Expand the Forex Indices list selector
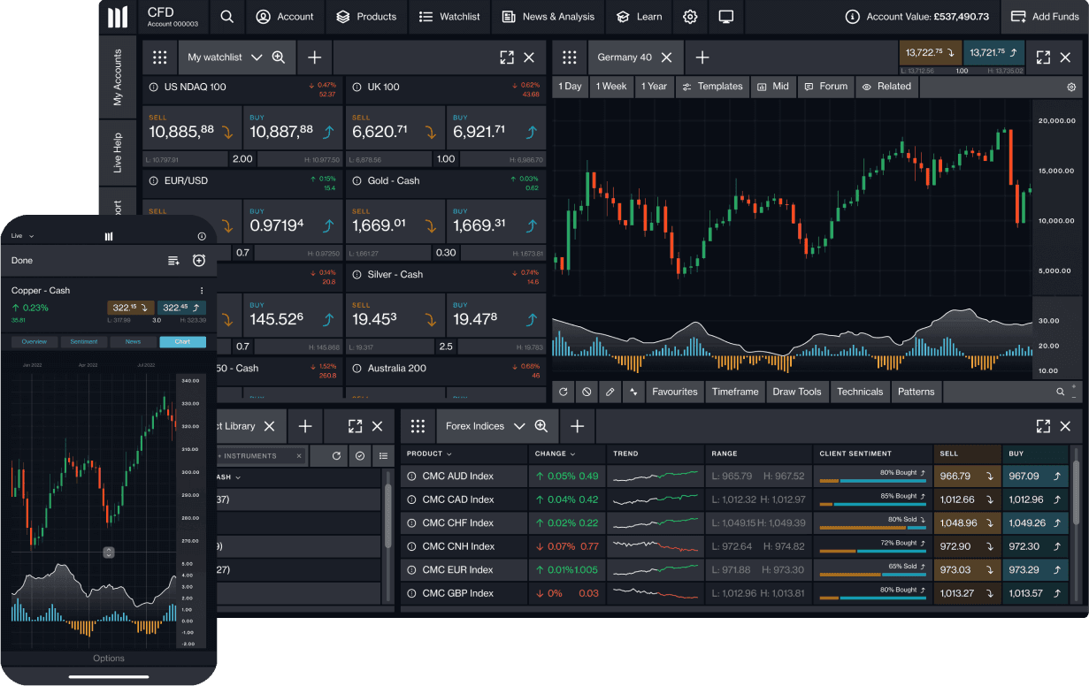The width and height of the screenshot is (1089, 686). [x=518, y=425]
